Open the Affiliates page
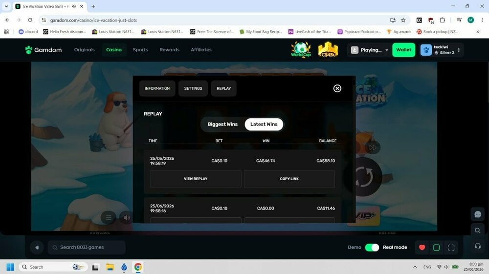This screenshot has width=489, height=274. [201, 50]
